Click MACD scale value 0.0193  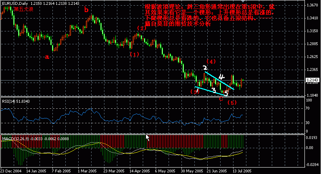313,138
